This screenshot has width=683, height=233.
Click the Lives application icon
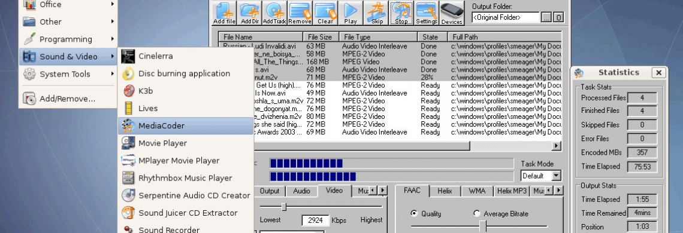tap(128, 108)
